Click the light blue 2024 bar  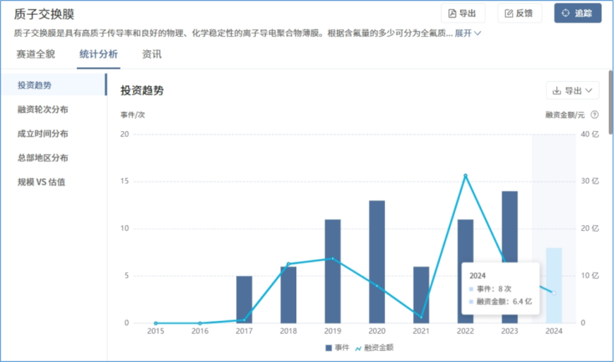pyautogui.click(x=554, y=285)
